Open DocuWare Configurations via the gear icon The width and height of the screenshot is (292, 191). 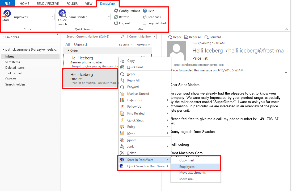pyautogui.click(x=116, y=11)
